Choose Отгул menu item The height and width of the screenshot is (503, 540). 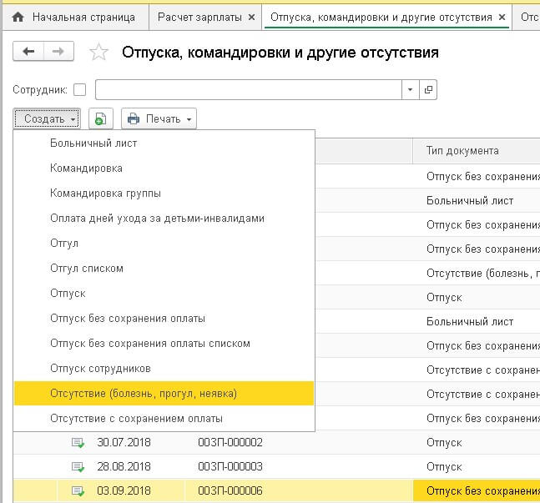coord(164,244)
